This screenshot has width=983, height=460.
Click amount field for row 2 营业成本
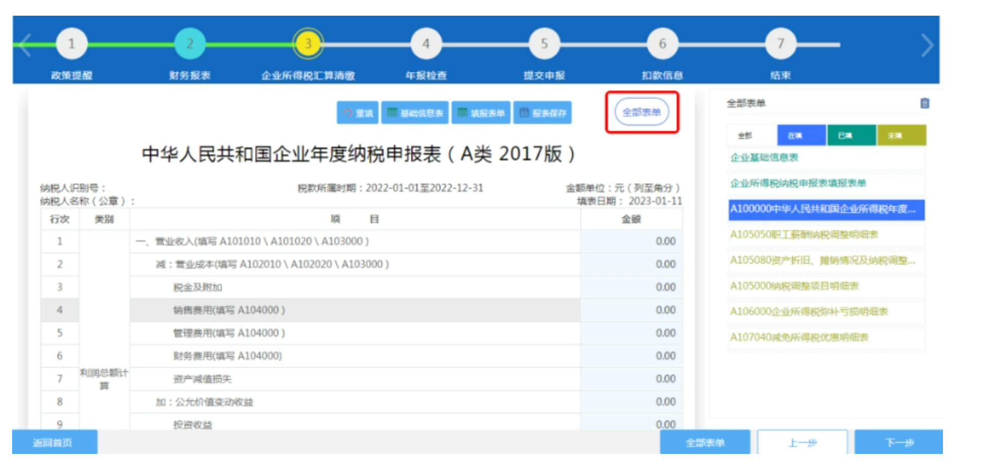pyautogui.click(x=631, y=264)
